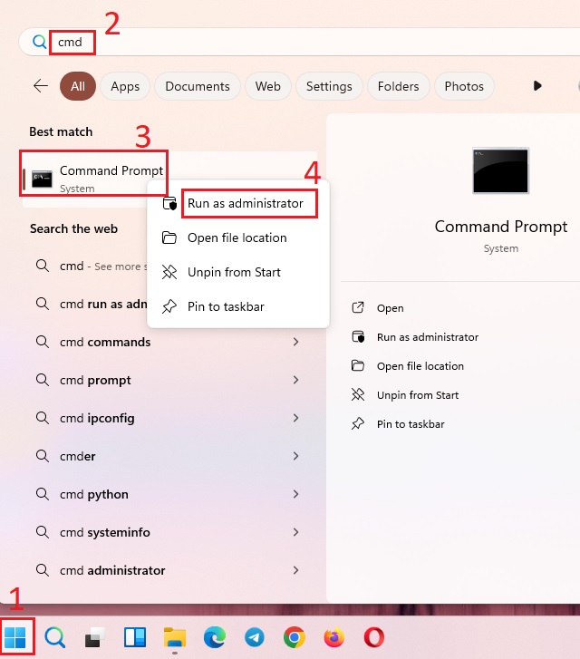This screenshot has width=580, height=659.
Task: Click Run as administrator in the right pane
Action: point(428,337)
